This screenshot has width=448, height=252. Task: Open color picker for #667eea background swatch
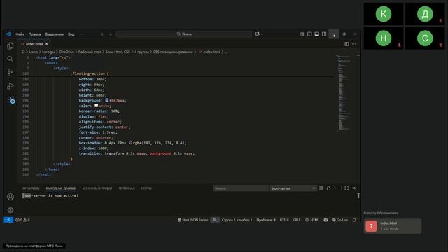pyautogui.click(x=107, y=100)
